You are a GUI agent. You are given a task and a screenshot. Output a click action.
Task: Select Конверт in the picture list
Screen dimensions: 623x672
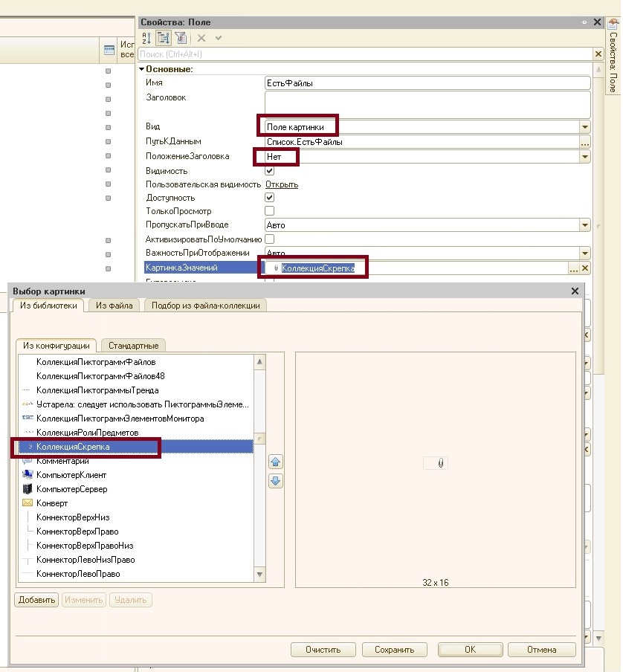click(52, 503)
